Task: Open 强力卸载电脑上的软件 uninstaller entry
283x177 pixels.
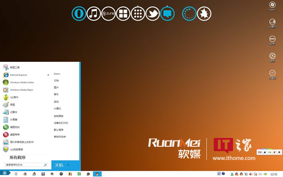Action: coord(18,142)
